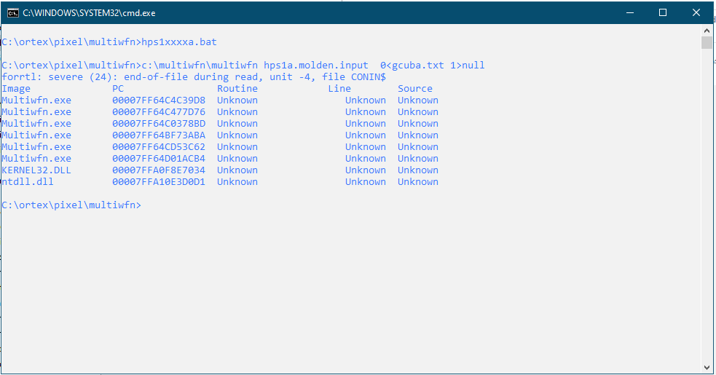Image resolution: width=716 pixels, height=375 pixels.
Task: Click the Source column header
Action: (x=415, y=89)
